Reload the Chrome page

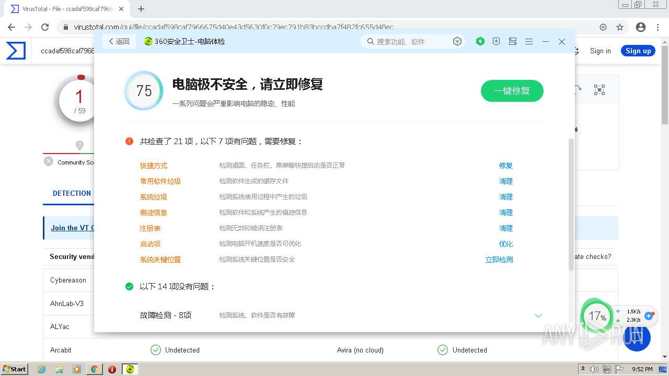(45, 27)
